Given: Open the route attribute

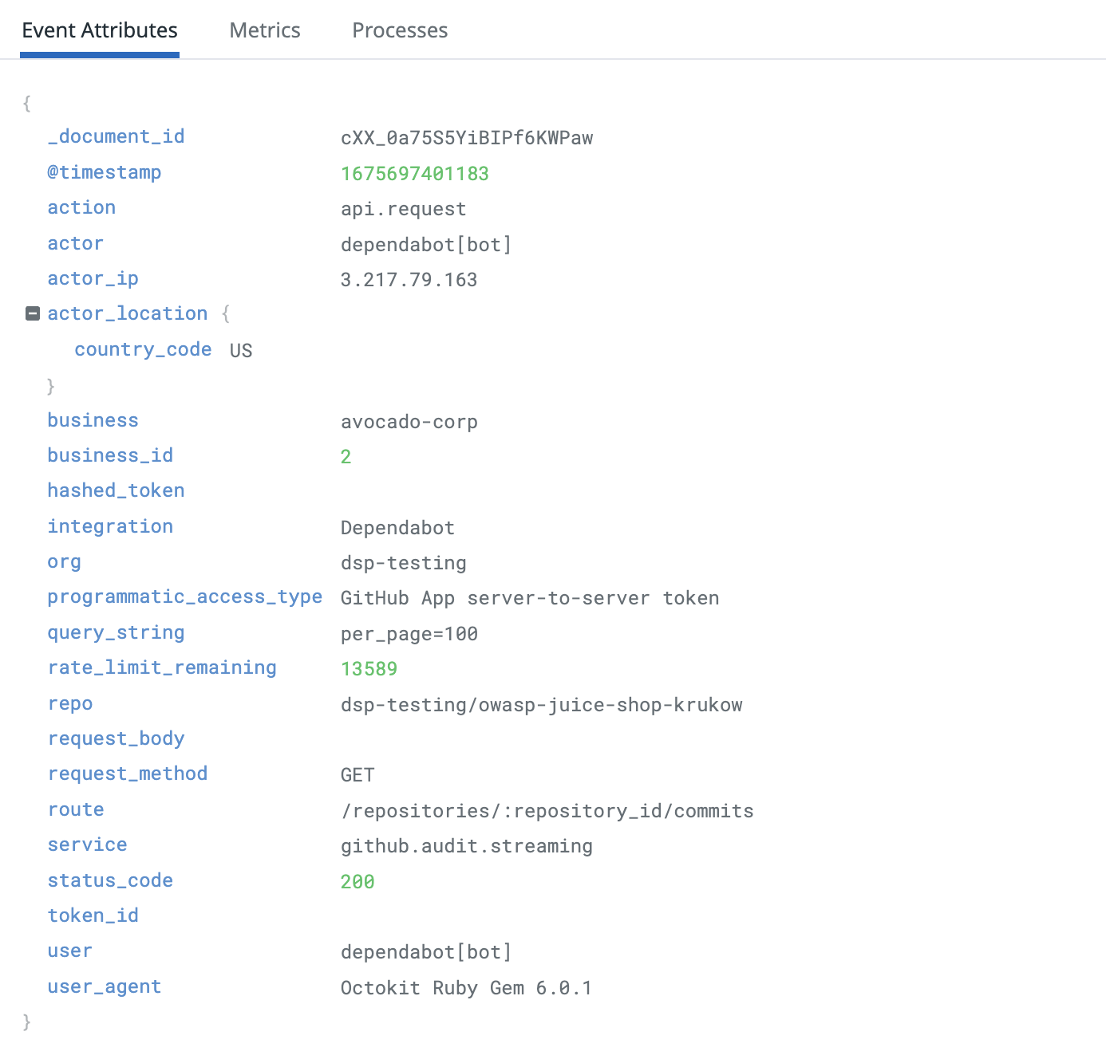Looking at the screenshot, I should tap(76, 809).
